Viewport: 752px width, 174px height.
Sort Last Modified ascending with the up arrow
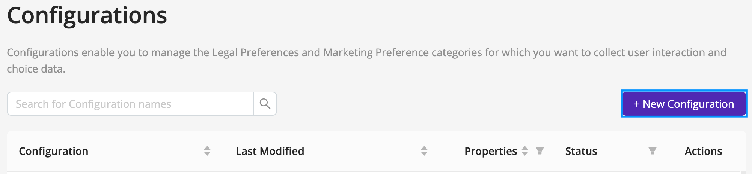(x=424, y=148)
